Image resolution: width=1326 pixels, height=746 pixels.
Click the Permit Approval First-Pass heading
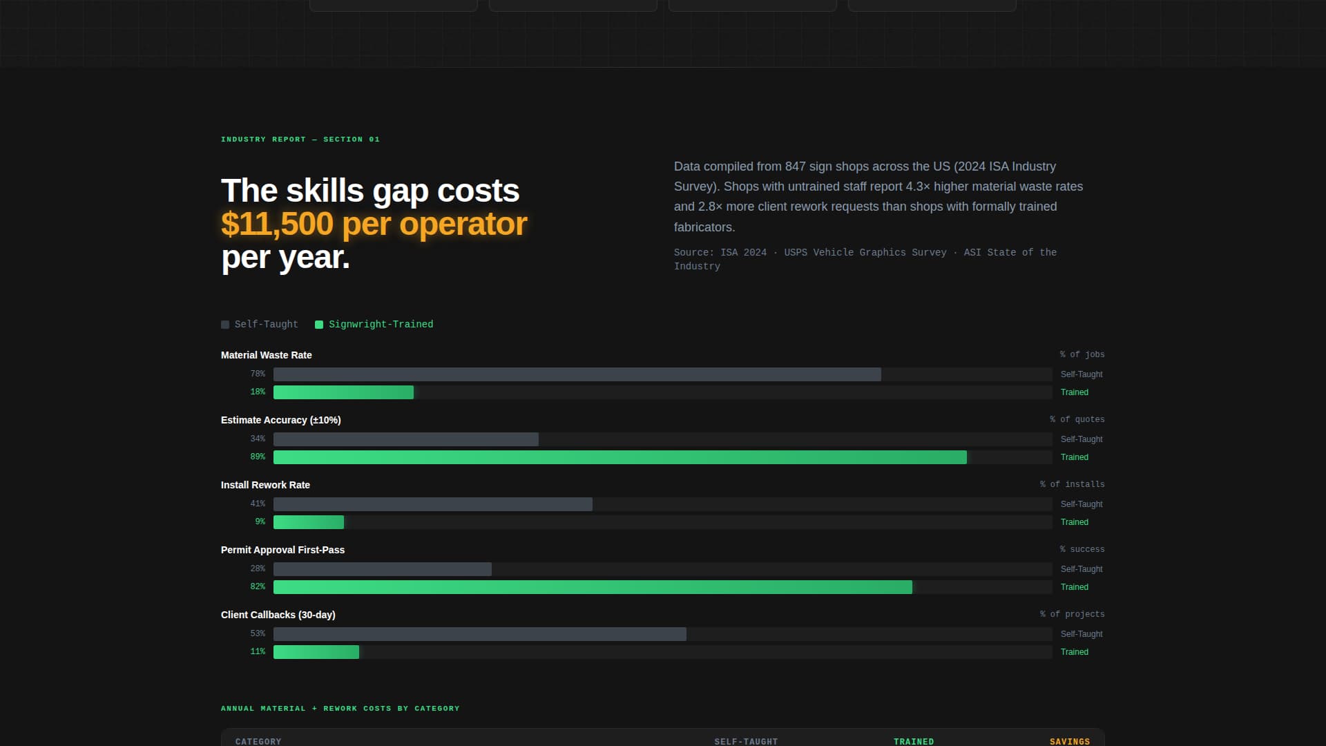282,550
